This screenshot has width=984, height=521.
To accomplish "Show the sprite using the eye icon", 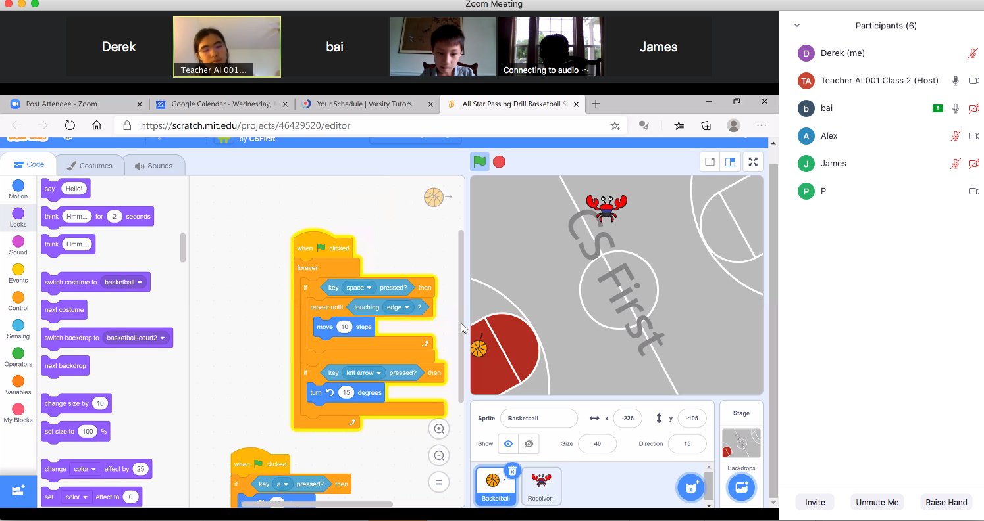I will pos(508,444).
